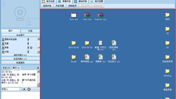Open the font settings A icon

24,89
